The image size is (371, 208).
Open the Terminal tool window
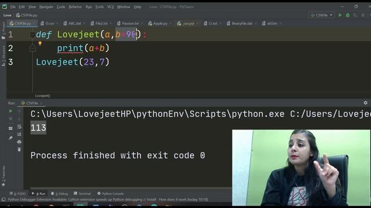point(82,194)
